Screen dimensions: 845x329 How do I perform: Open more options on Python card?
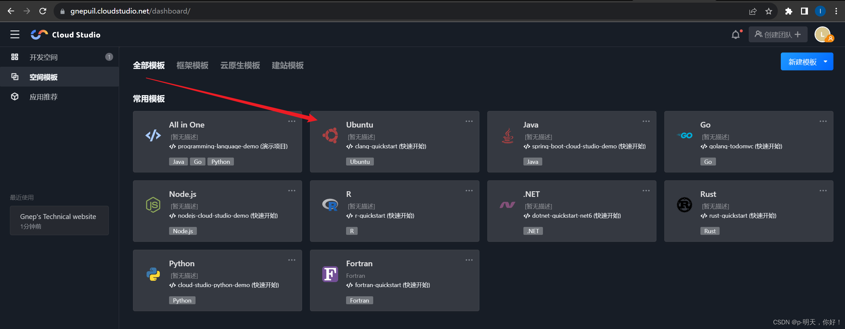click(292, 260)
